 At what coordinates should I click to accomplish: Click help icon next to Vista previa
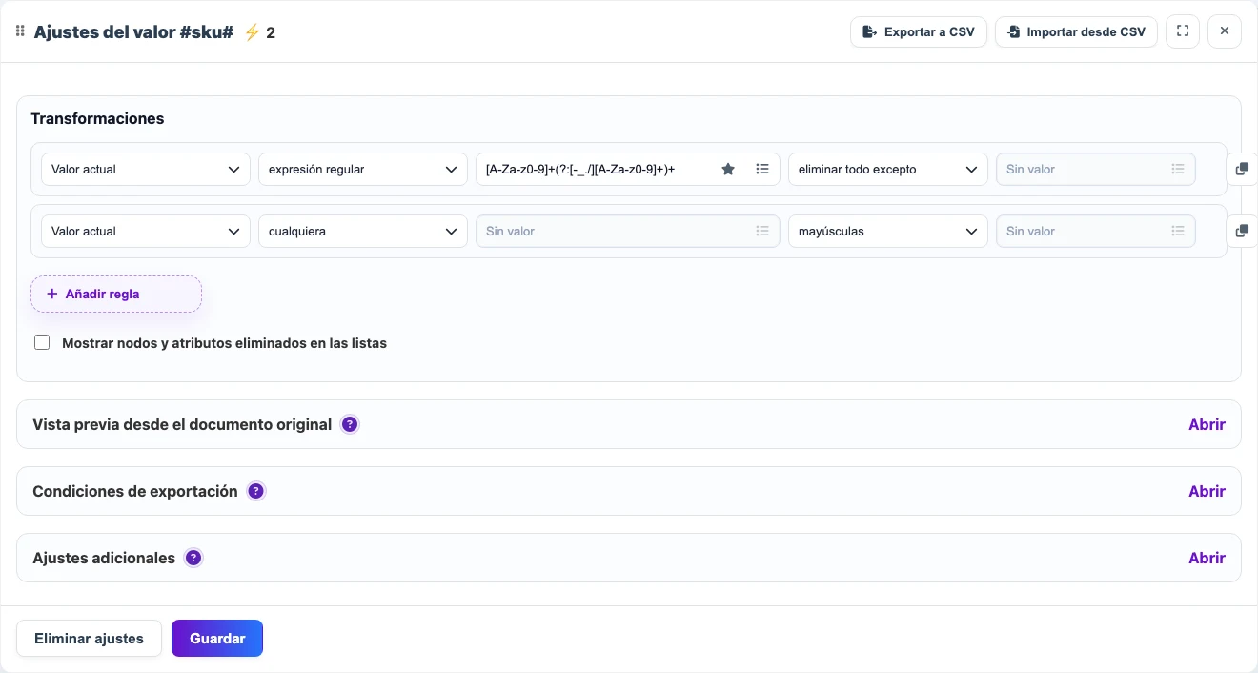[350, 424]
